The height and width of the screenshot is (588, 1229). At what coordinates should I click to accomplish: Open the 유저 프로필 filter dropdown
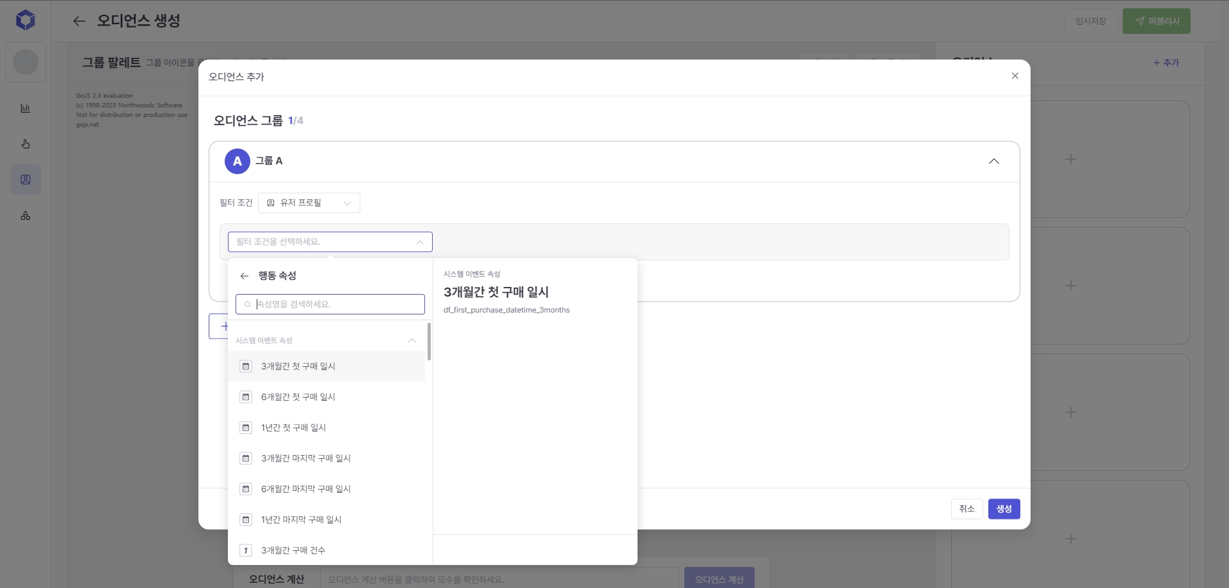[x=309, y=203]
